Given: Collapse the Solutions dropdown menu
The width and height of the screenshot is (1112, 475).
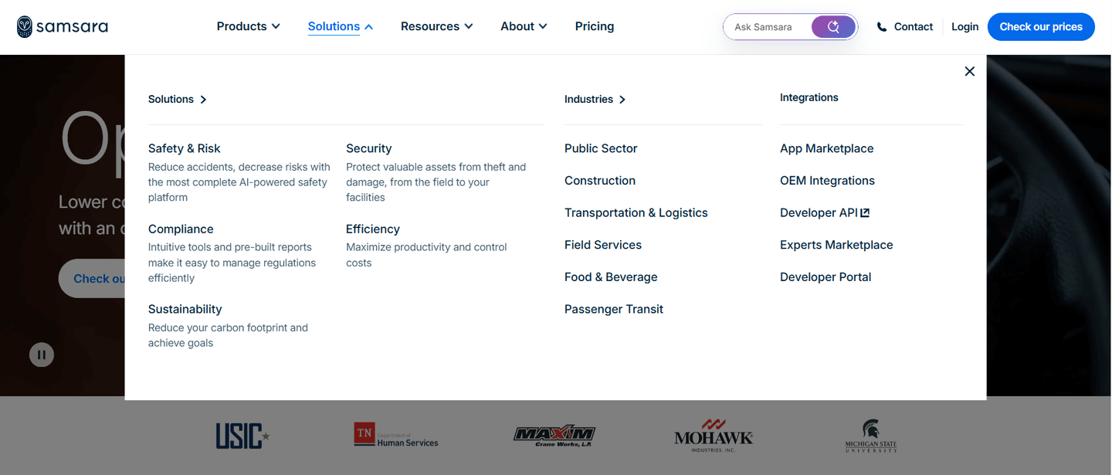Looking at the screenshot, I should pyautogui.click(x=341, y=26).
